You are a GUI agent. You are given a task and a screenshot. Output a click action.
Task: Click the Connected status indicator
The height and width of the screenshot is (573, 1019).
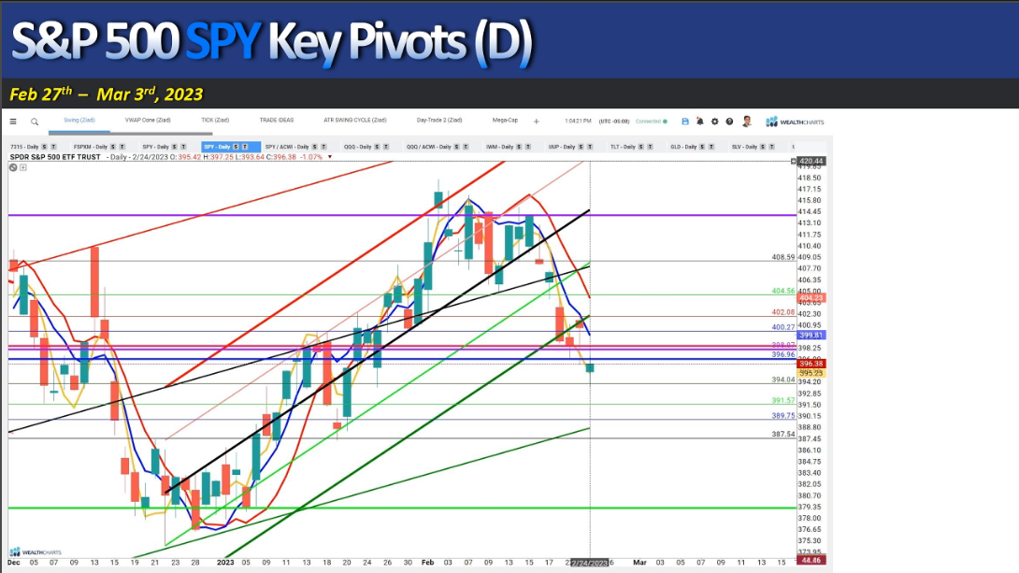tap(651, 122)
